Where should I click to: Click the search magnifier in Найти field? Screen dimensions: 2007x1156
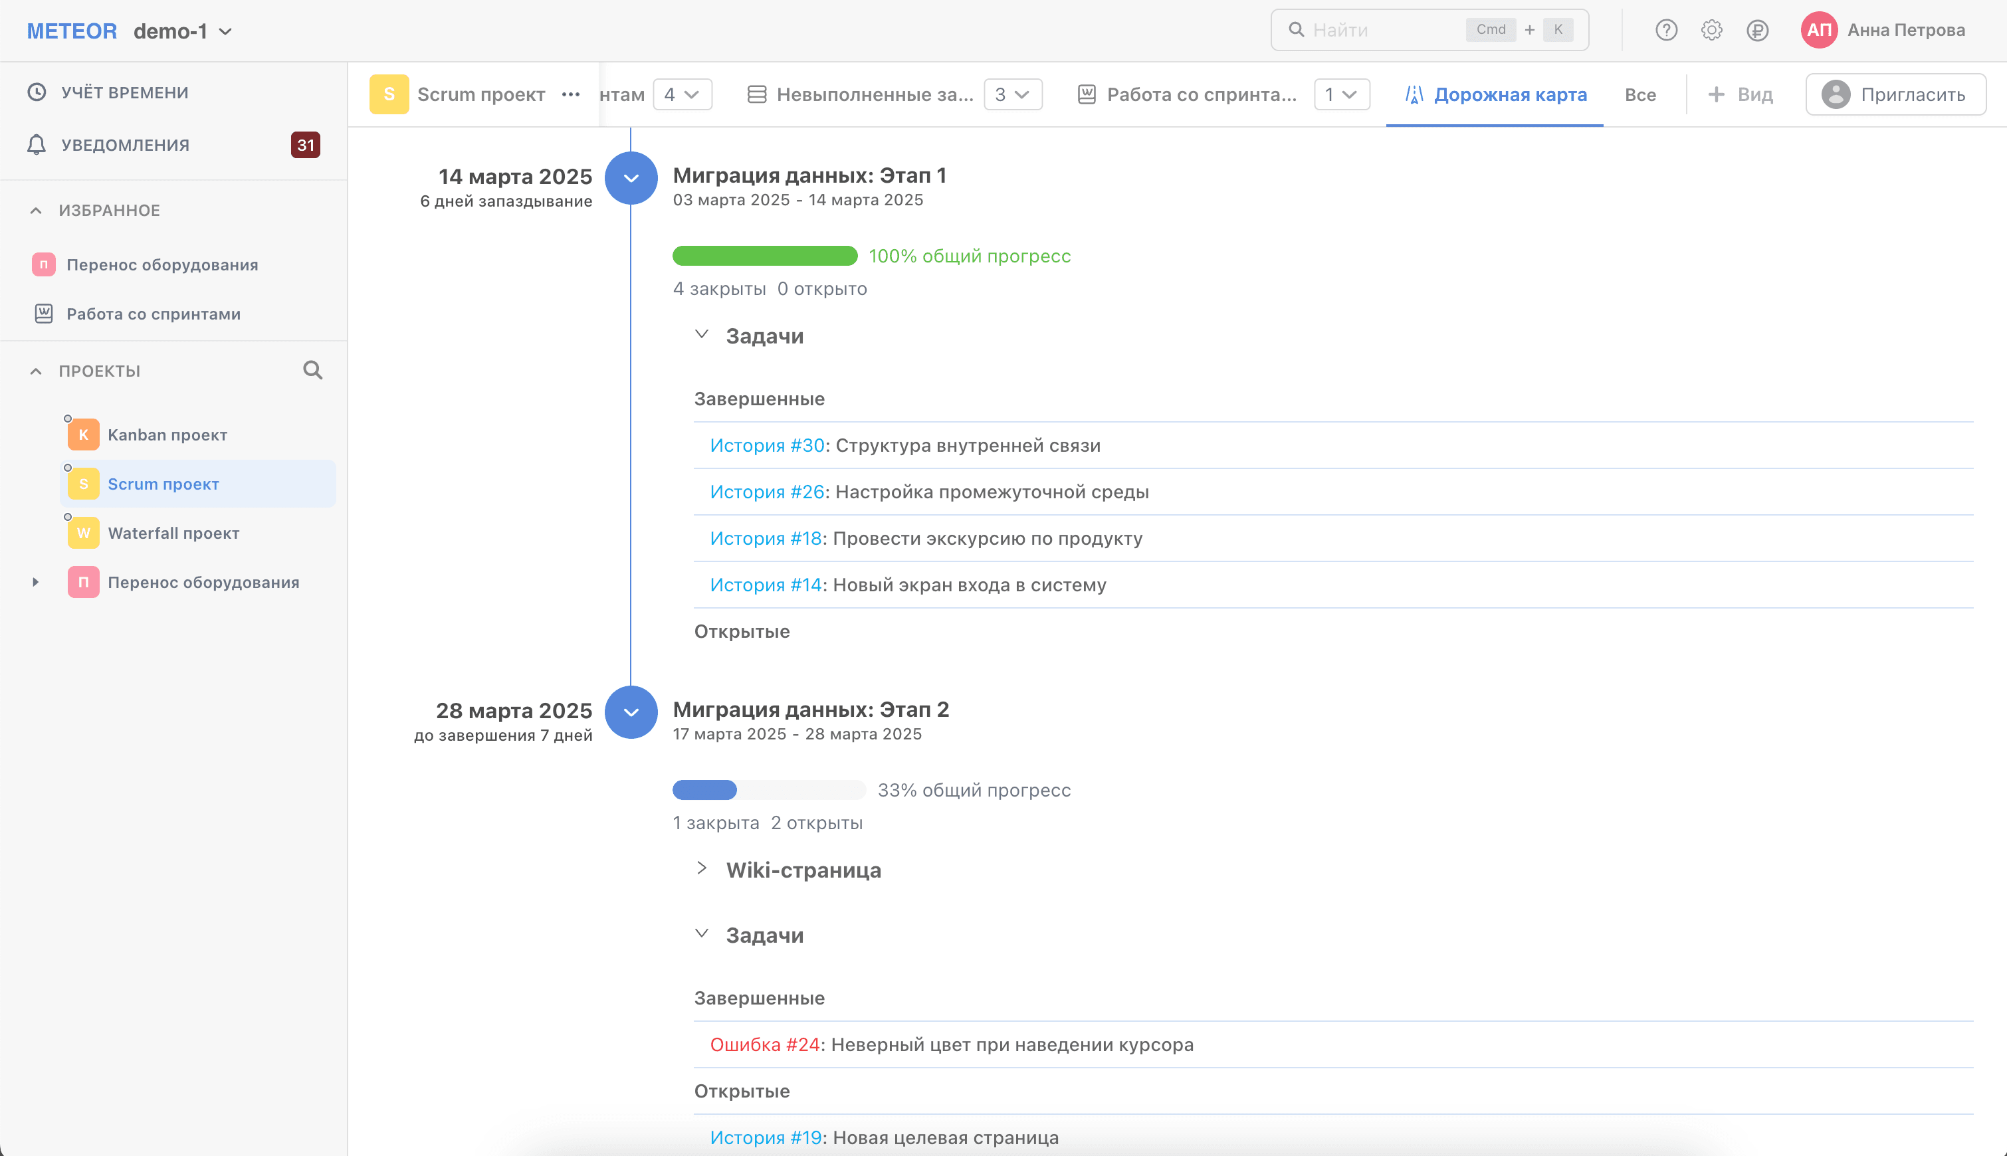1296,30
